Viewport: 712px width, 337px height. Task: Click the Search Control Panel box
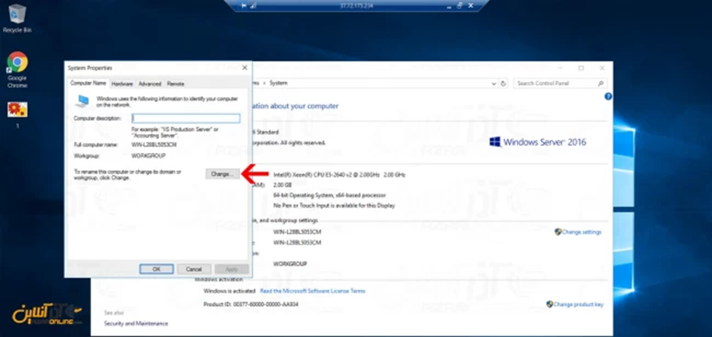[561, 83]
